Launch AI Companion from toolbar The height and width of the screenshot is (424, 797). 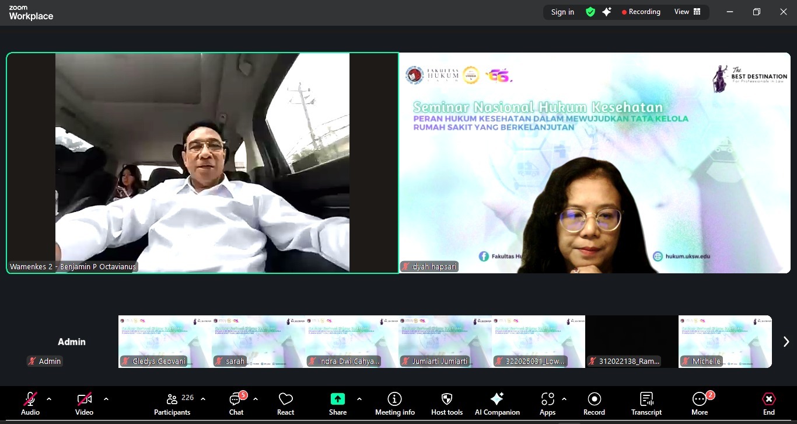[x=497, y=403]
